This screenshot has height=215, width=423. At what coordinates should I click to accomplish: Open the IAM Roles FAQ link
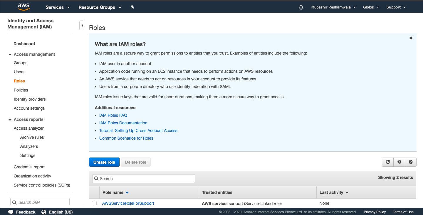pyautogui.click(x=113, y=115)
